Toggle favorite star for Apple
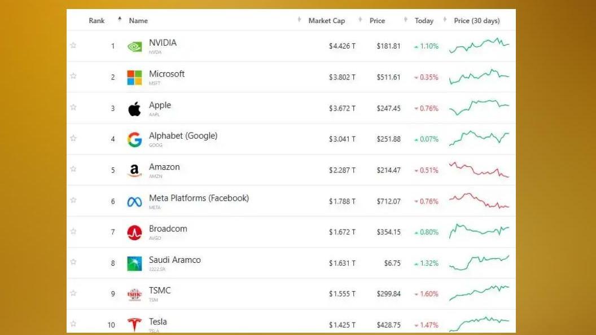 [73, 107]
